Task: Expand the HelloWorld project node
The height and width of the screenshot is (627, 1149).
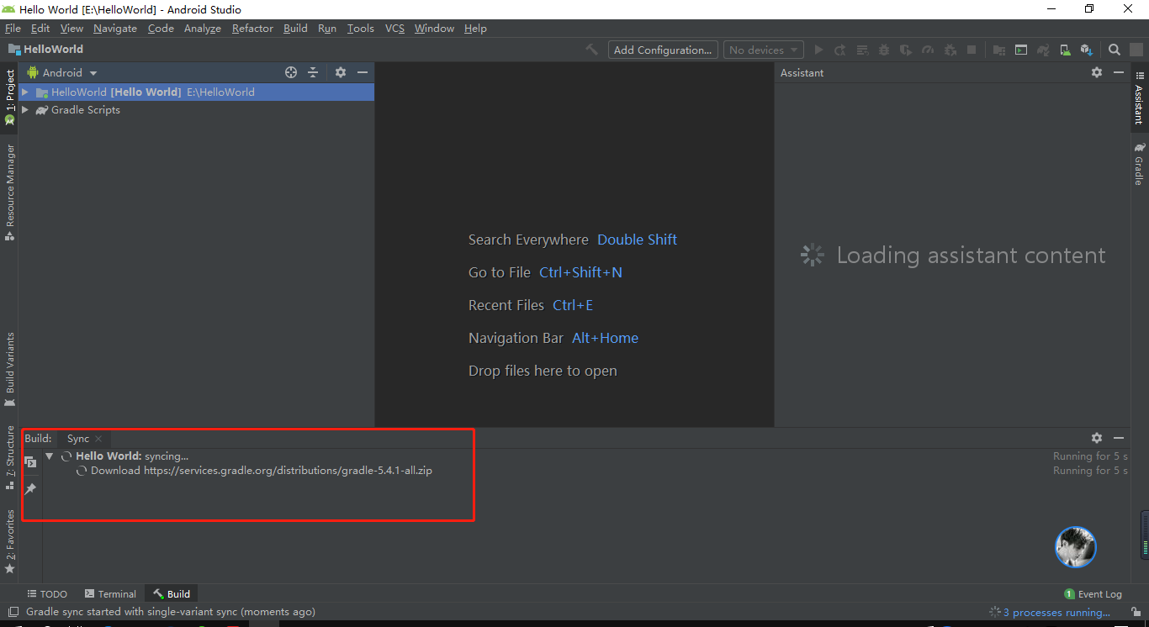Action: pyautogui.click(x=25, y=92)
